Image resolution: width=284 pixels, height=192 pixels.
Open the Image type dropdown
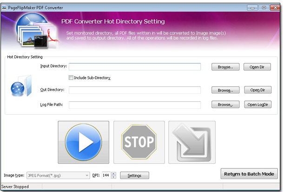point(58,175)
